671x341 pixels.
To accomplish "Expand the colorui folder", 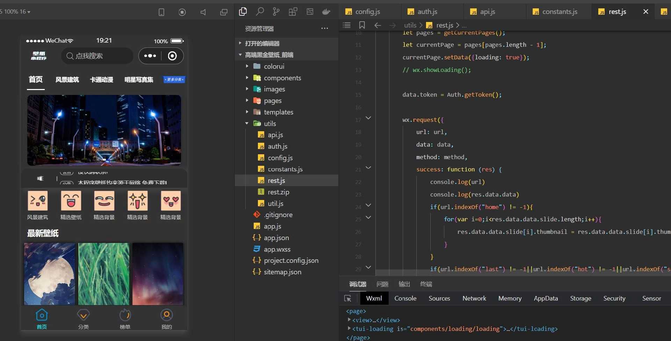I will (247, 66).
